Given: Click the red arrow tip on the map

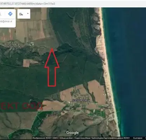Looking at the screenshot, I should point(52,49).
